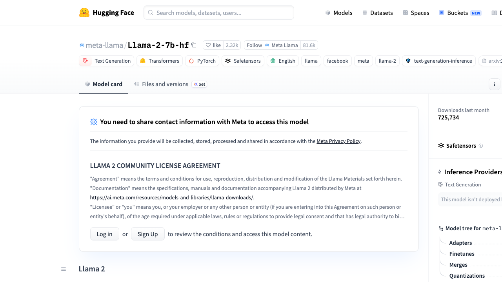Open the three-dot more options menu
This screenshot has width=502, height=282.
click(495, 84)
